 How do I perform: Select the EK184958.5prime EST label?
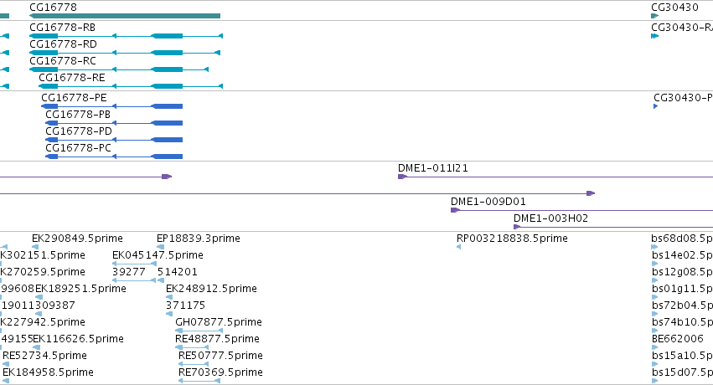tap(48, 372)
